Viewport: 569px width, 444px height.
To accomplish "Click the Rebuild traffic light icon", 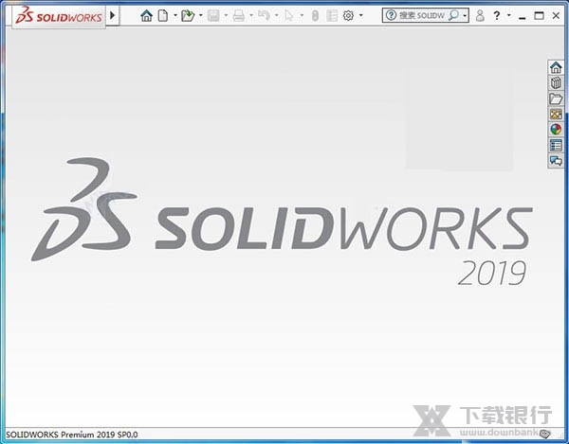I will coord(315,15).
